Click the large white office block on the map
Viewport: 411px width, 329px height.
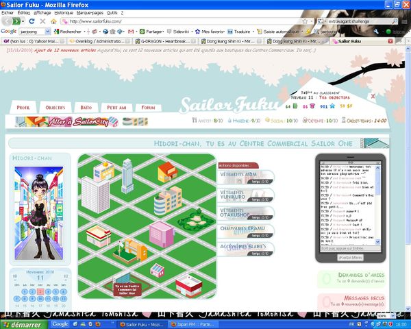[x=95, y=195]
